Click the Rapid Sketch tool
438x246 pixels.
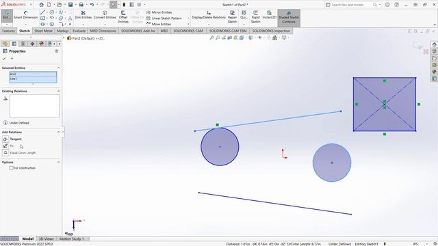point(255,16)
